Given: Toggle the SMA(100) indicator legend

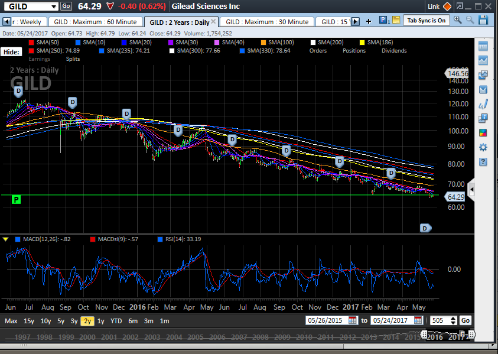Looking at the screenshot, I should click(277, 43).
